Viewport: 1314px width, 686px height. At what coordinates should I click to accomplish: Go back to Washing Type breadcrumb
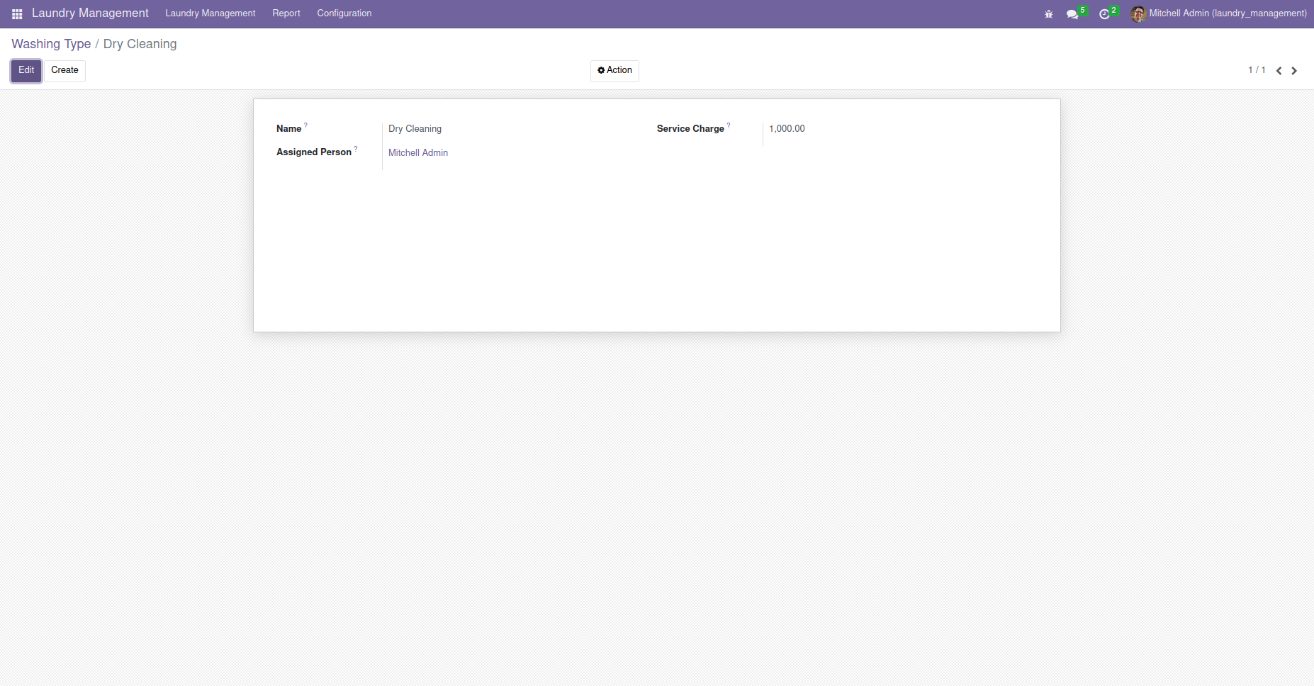point(51,44)
